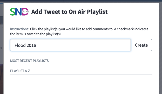
Task: Place cursor after Flood 2016 text
Action: [36, 45]
